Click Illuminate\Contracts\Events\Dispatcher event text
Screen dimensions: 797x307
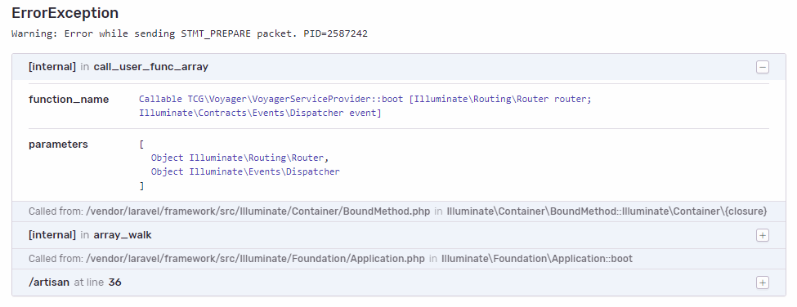260,113
